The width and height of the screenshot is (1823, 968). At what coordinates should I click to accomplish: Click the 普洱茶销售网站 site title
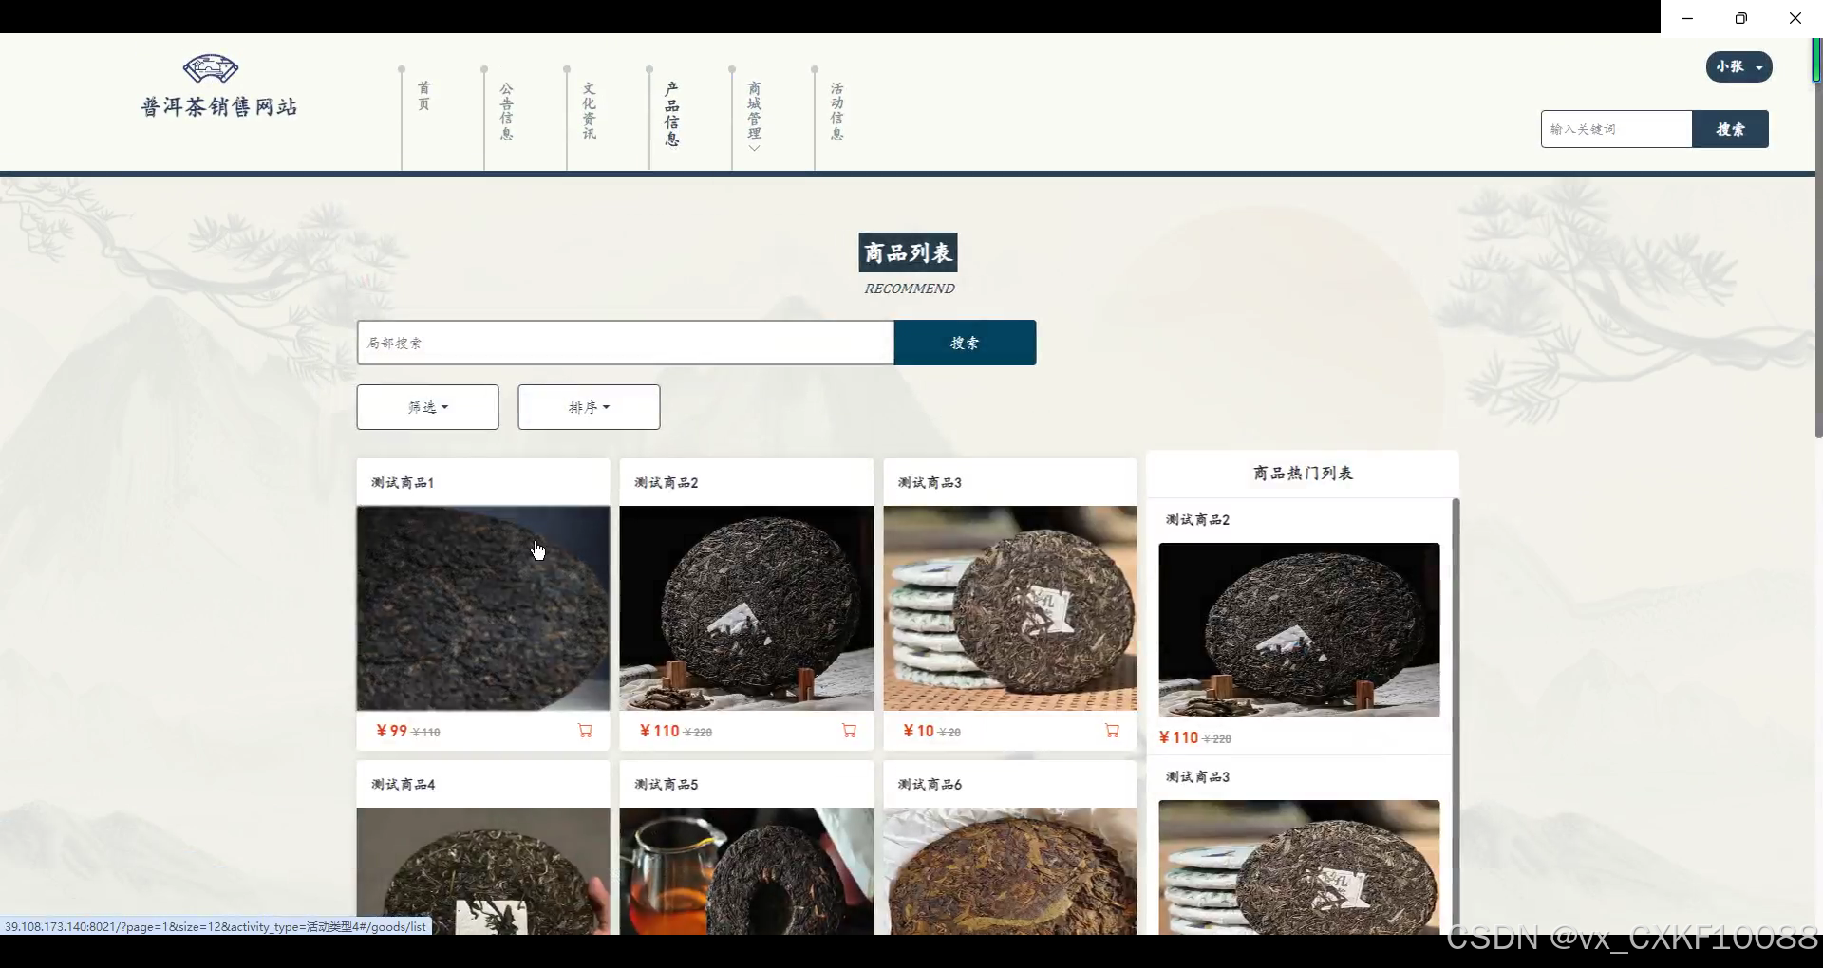point(218,106)
